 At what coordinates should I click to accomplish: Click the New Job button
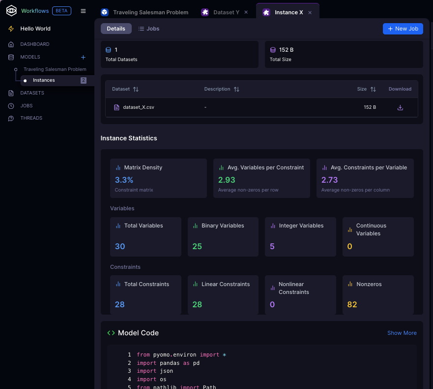coord(403,29)
